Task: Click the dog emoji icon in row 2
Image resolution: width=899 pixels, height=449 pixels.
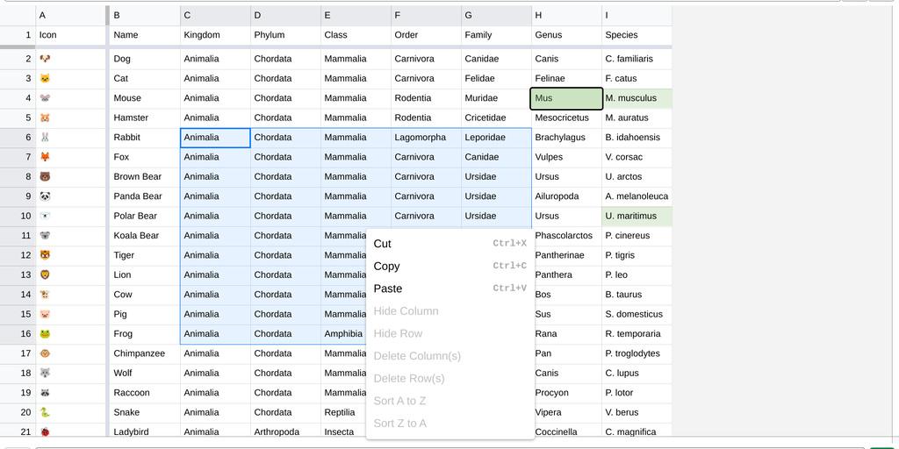Action: click(x=46, y=59)
